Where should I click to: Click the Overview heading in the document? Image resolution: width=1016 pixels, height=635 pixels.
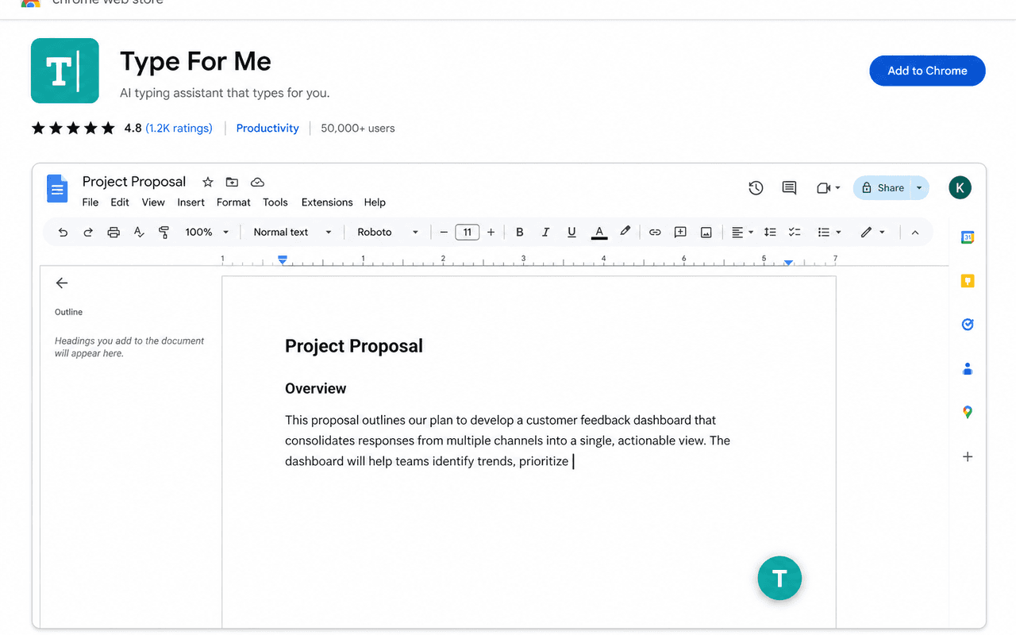pos(316,388)
